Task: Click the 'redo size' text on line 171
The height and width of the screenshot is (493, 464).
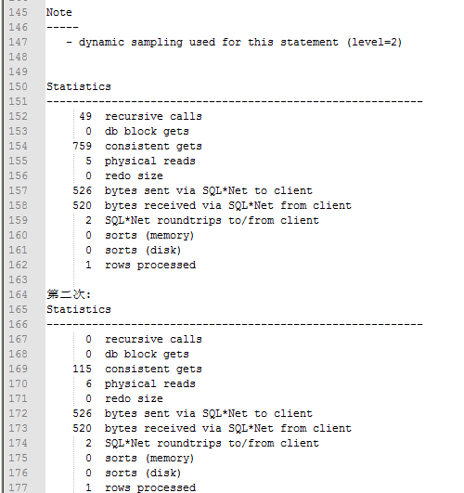Action: pyautogui.click(x=134, y=398)
